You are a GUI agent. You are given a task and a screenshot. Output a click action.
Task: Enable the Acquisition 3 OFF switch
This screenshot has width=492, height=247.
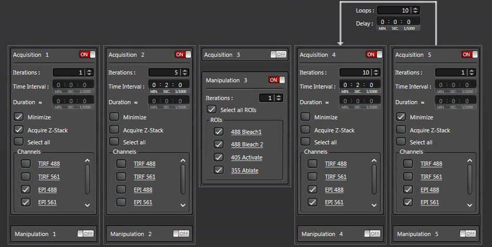coord(279,54)
